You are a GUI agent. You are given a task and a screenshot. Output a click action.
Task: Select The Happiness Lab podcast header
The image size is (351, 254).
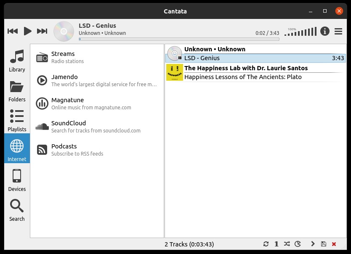click(x=246, y=68)
